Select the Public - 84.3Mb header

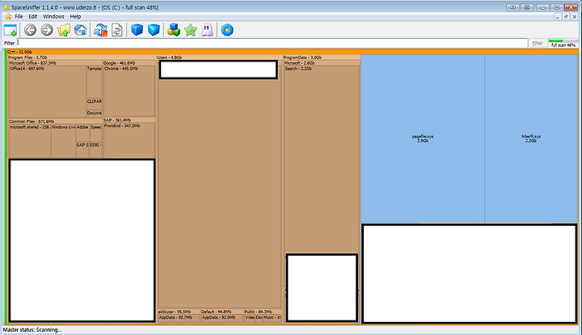263,312
